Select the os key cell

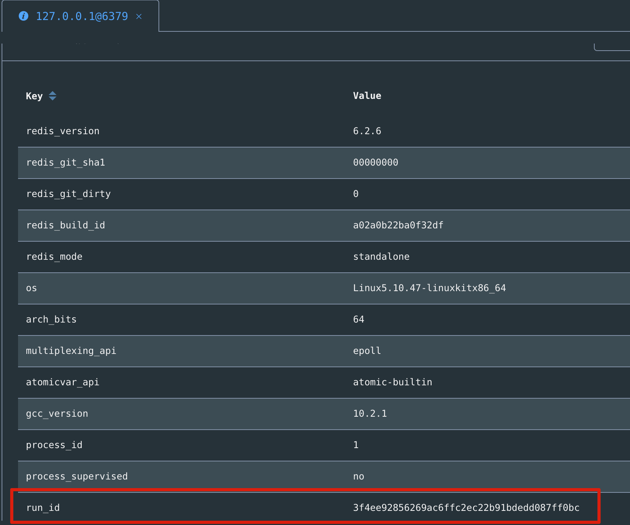coord(31,288)
